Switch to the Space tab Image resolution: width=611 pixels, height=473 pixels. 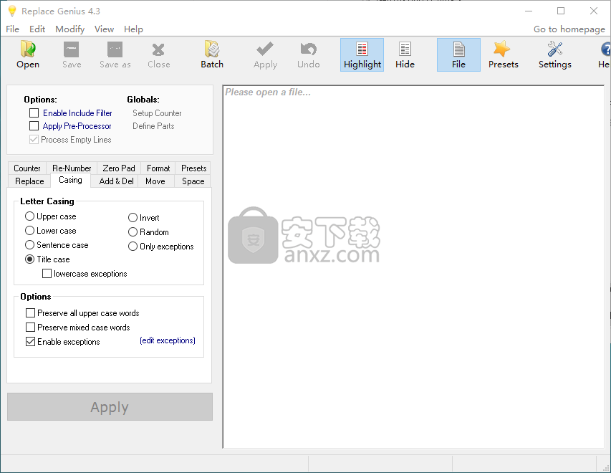[x=193, y=181]
